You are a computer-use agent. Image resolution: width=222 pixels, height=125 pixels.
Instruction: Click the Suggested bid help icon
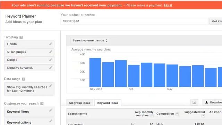click(203, 116)
